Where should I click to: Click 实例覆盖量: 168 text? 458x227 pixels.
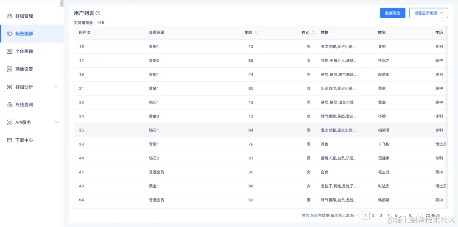coord(89,22)
